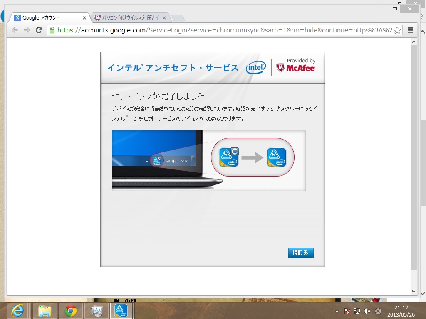
Task: Click the circled X tray icon
Action: pyautogui.click(x=378, y=311)
